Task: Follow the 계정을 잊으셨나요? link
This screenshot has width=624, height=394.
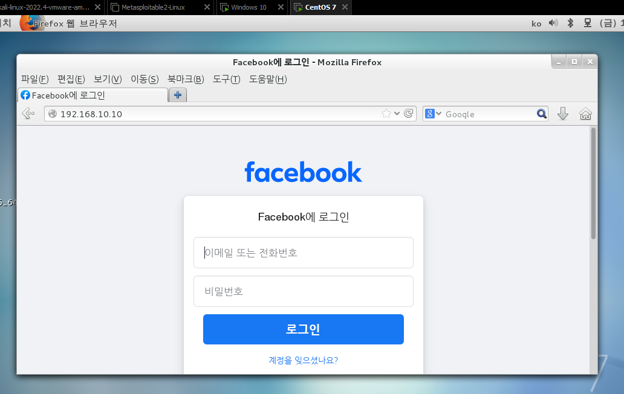Action: tap(304, 360)
